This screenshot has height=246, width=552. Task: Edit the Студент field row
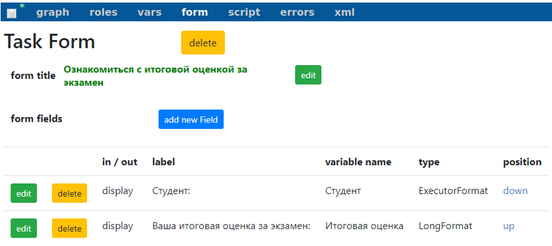[x=24, y=193]
